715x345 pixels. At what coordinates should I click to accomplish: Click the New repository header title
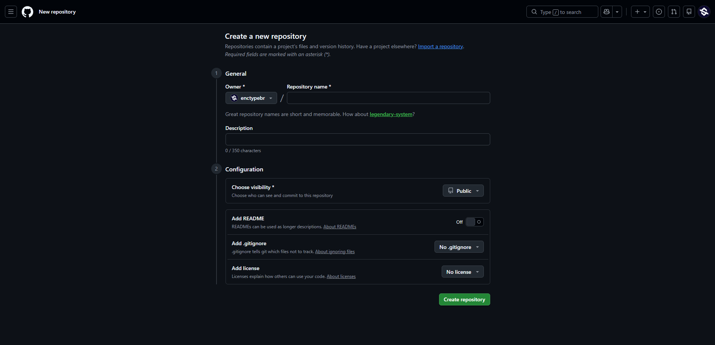[x=57, y=12]
